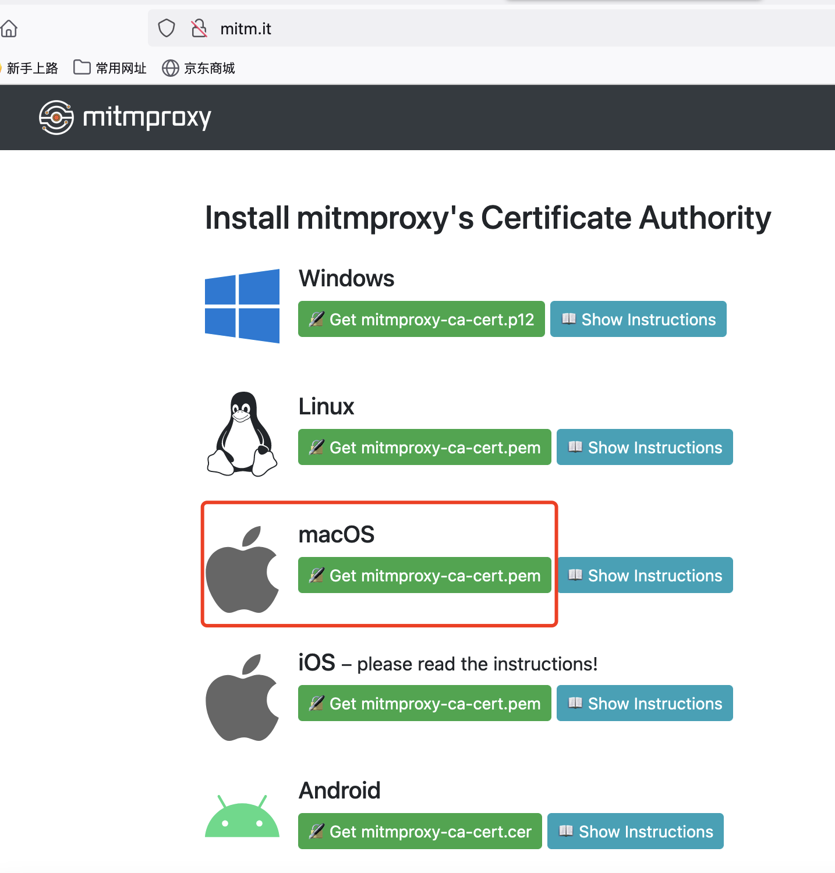The width and height of the screenshot is (835, 873).
Task: Download the Android mitmproxy-ca-cert.cer certificate
Action: tap(420, 831)
